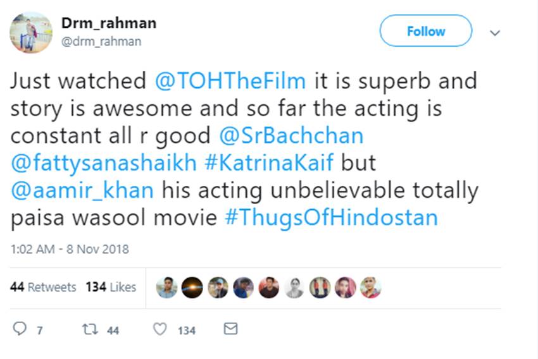Click the first liker avatar thumbnail

click(x=166, y=288)
